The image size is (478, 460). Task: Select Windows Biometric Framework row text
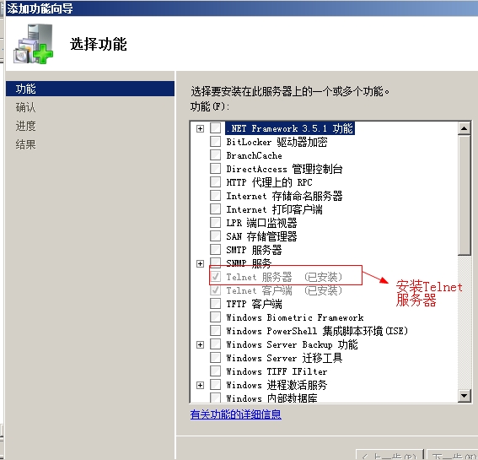pos(295,317)
